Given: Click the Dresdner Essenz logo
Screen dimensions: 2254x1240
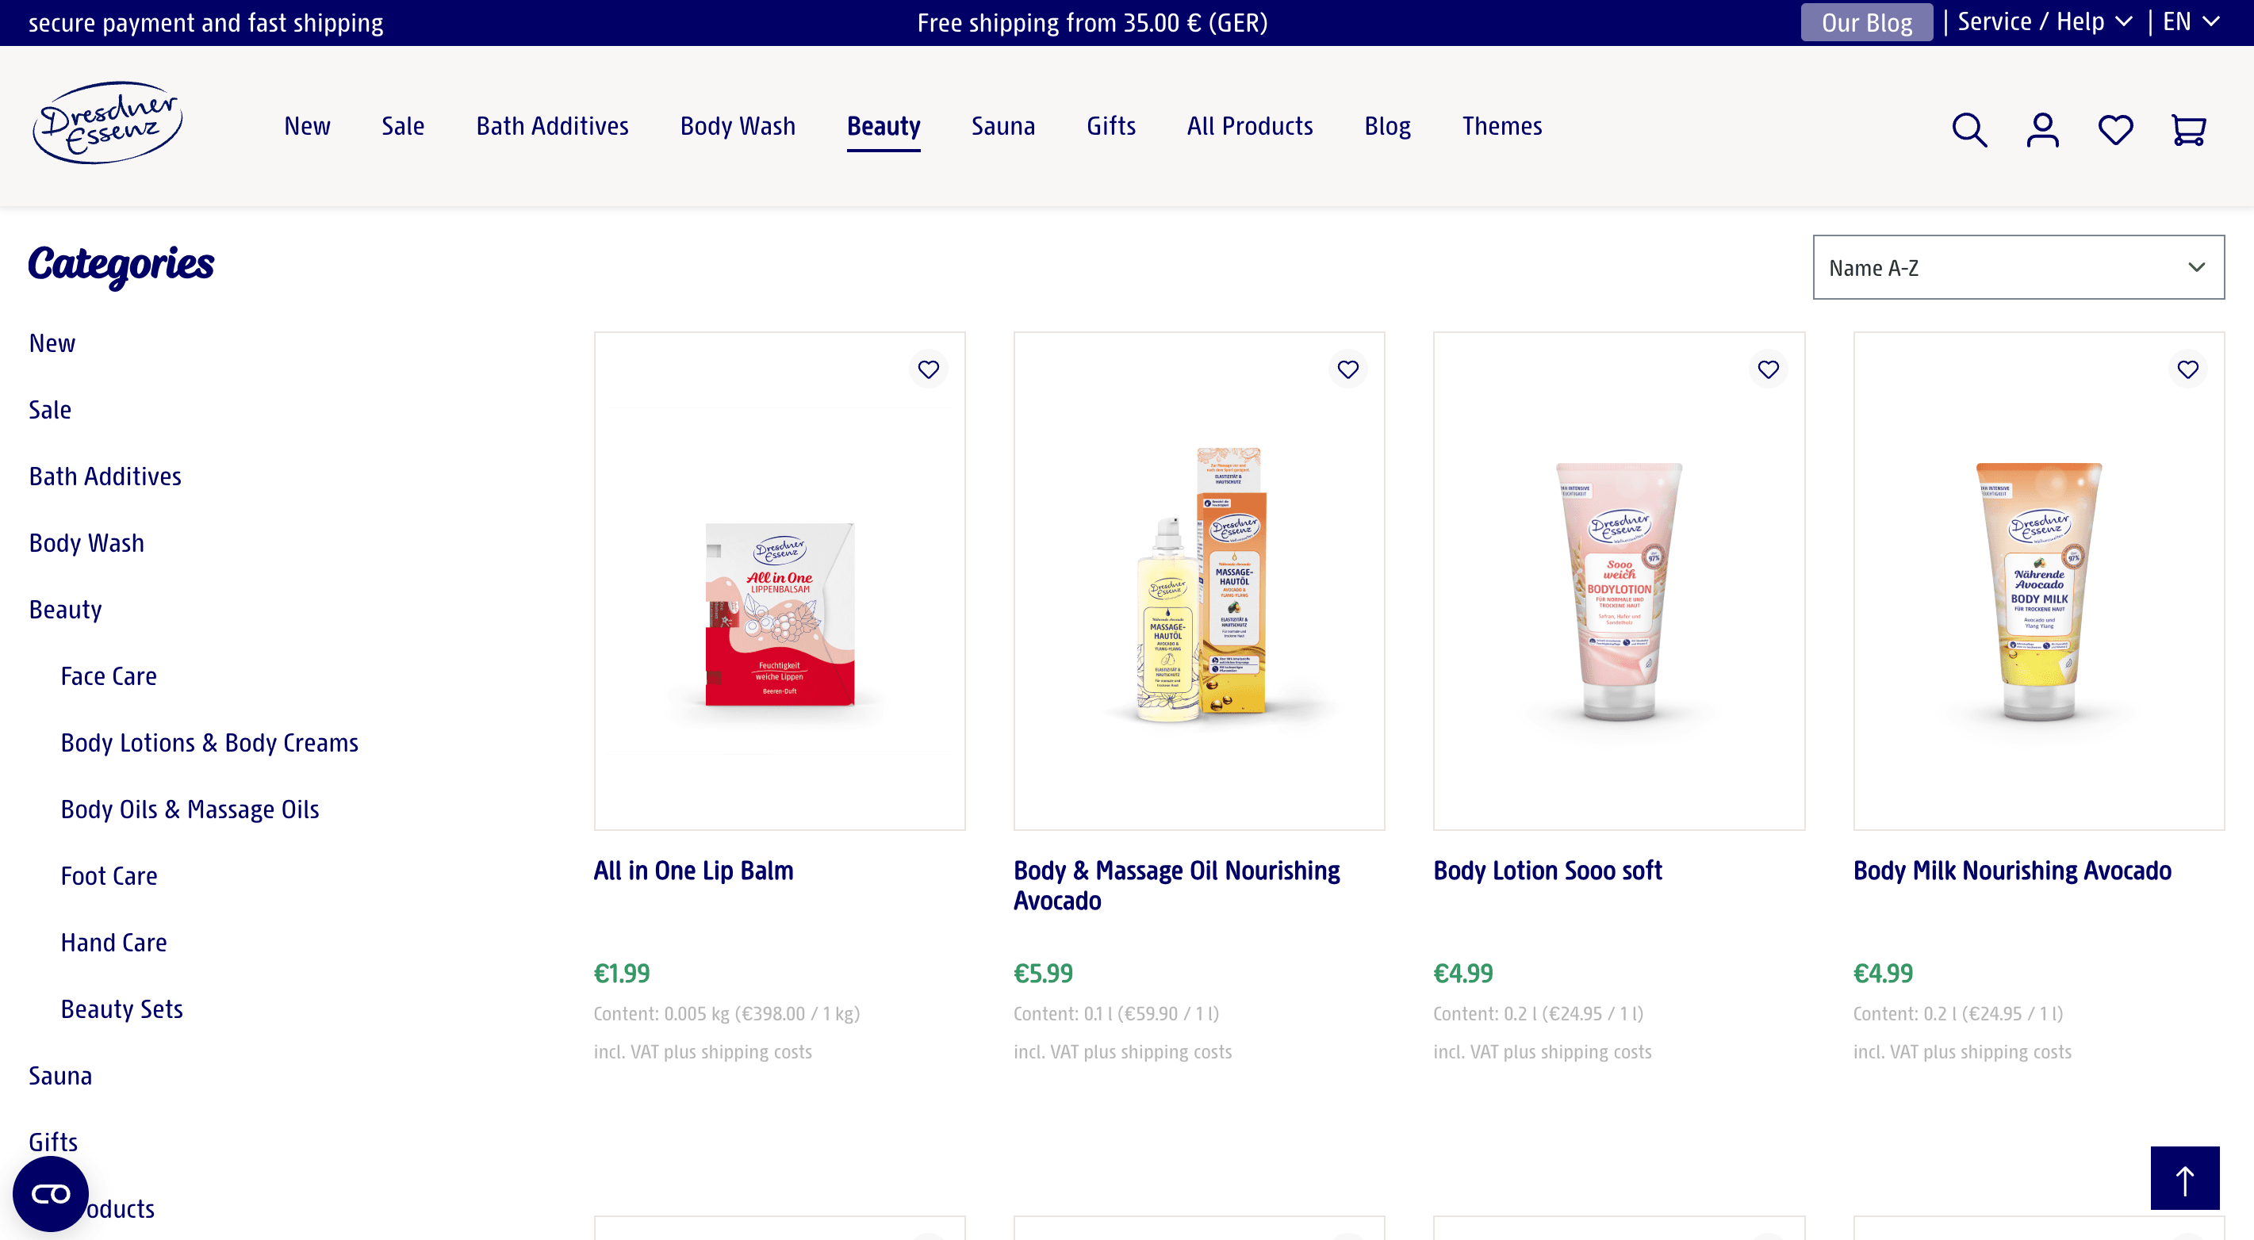Looking at the screenshot, I should point(107,122).
